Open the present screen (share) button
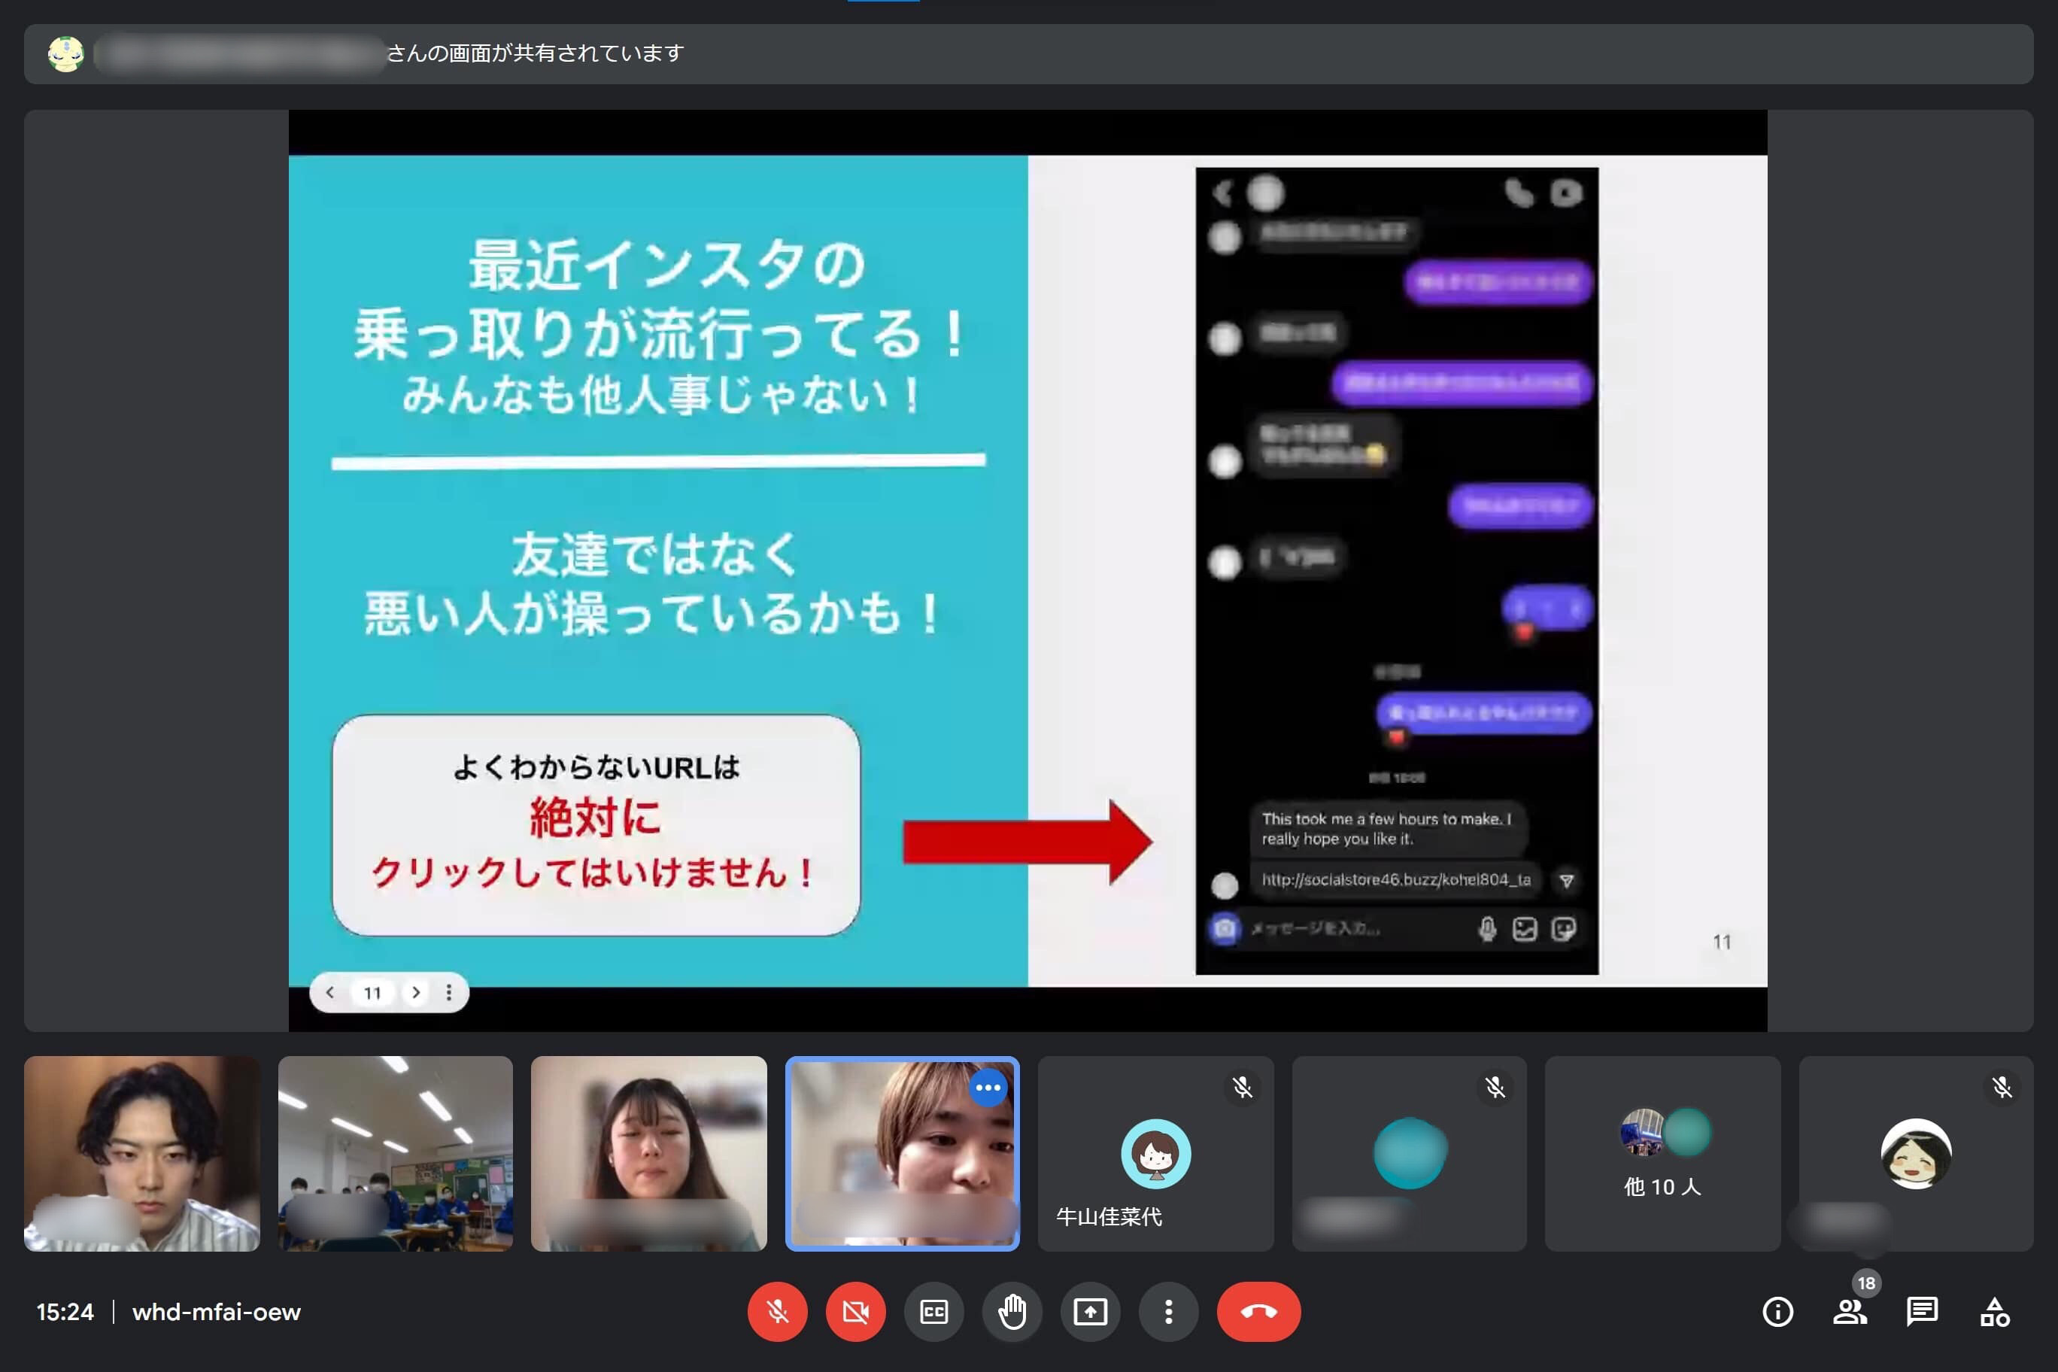The height and width of the screenshot is (1372, 2058). (1090, 1311)
